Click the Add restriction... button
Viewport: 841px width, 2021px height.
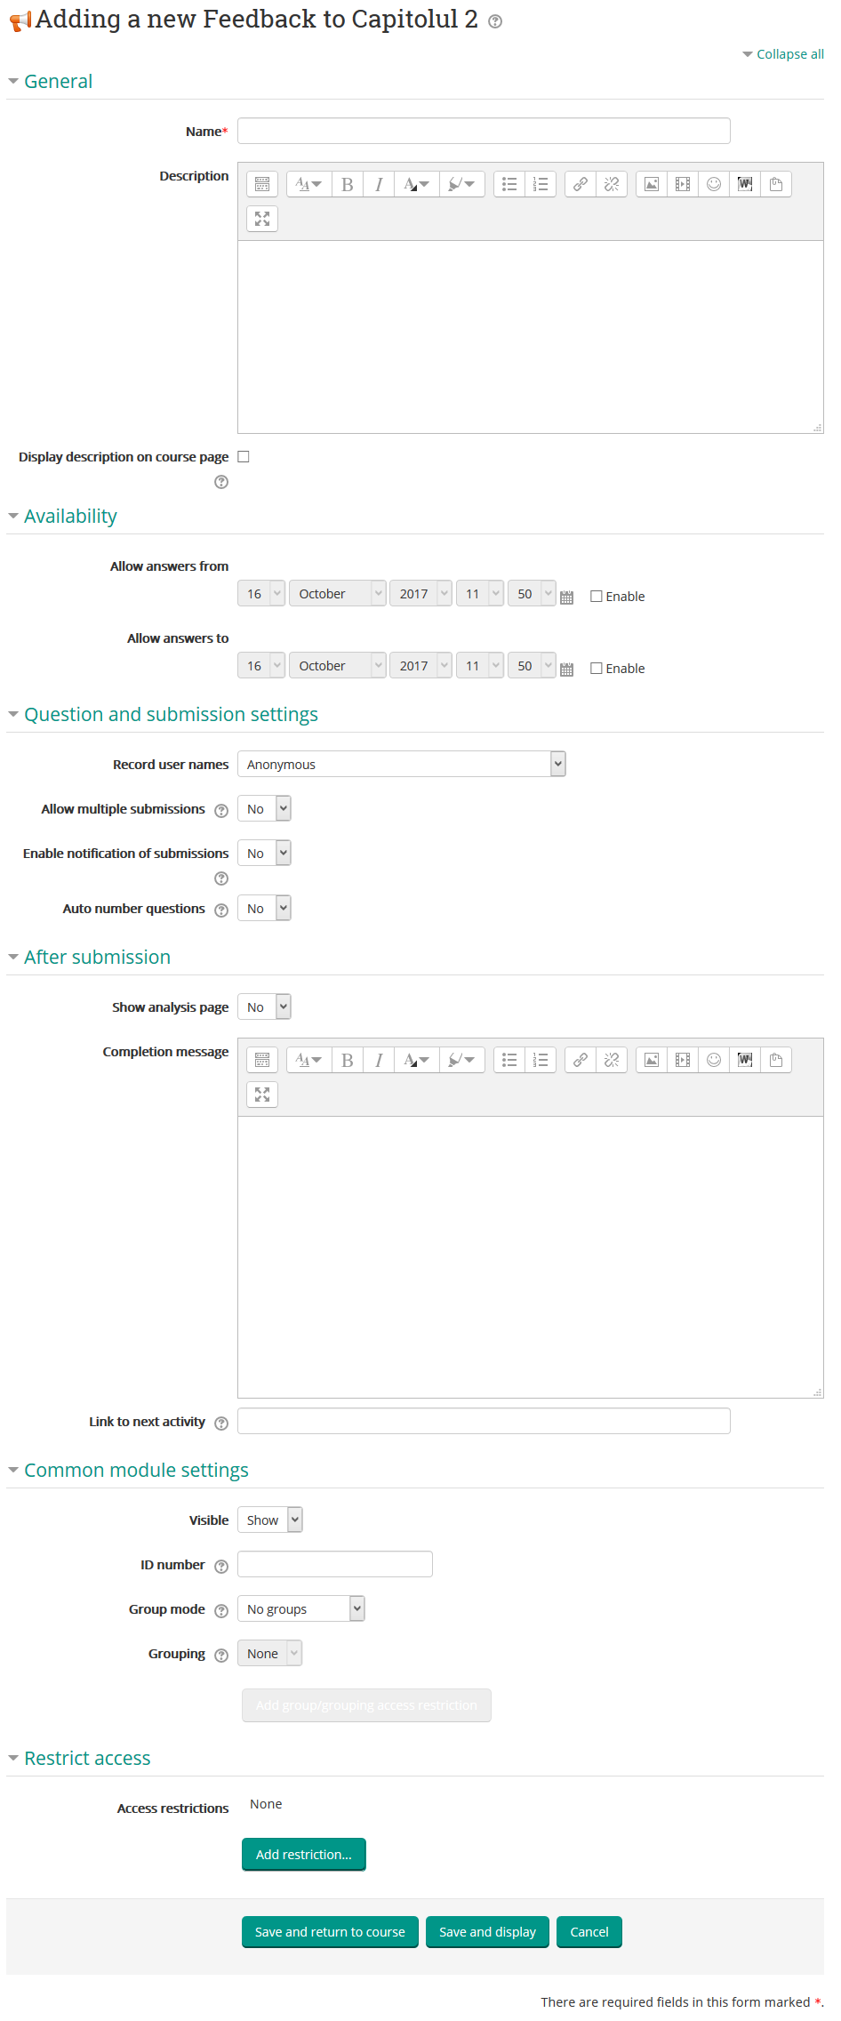[304, 1855]
